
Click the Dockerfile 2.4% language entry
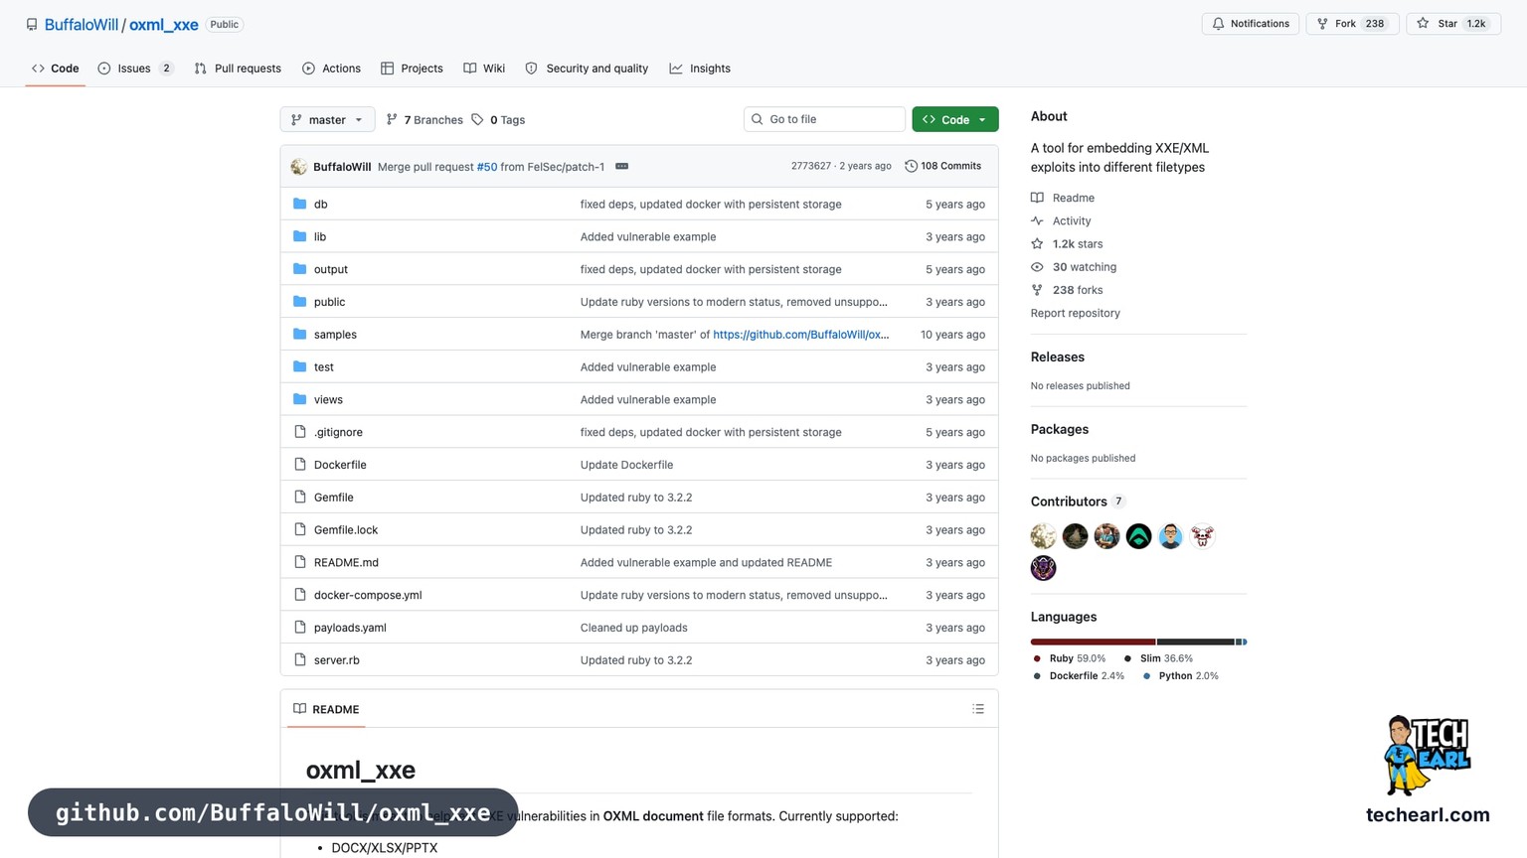click(x=1079, y=676)
